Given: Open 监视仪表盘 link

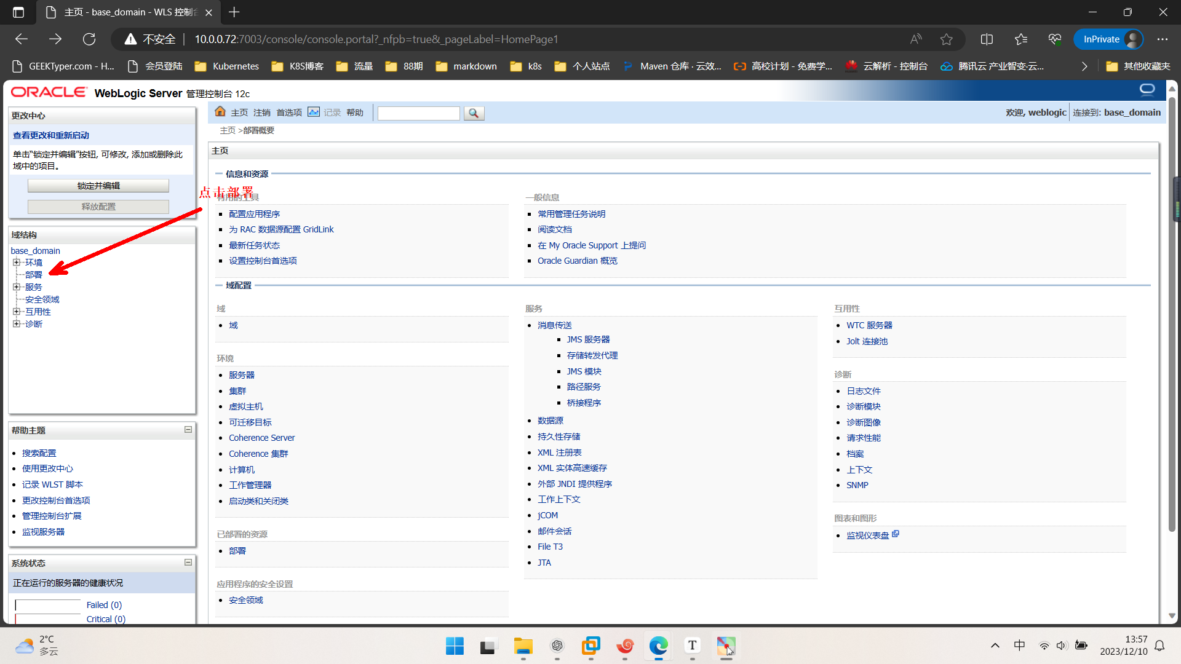Looking at the screenshot, I should pyautogui.click(x=867, y=536).
